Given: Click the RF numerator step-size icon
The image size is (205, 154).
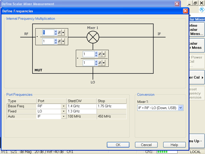Looking at the screenshot, I should coord(59,33).
